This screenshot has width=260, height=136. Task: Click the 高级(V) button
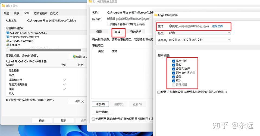[78, 101]
